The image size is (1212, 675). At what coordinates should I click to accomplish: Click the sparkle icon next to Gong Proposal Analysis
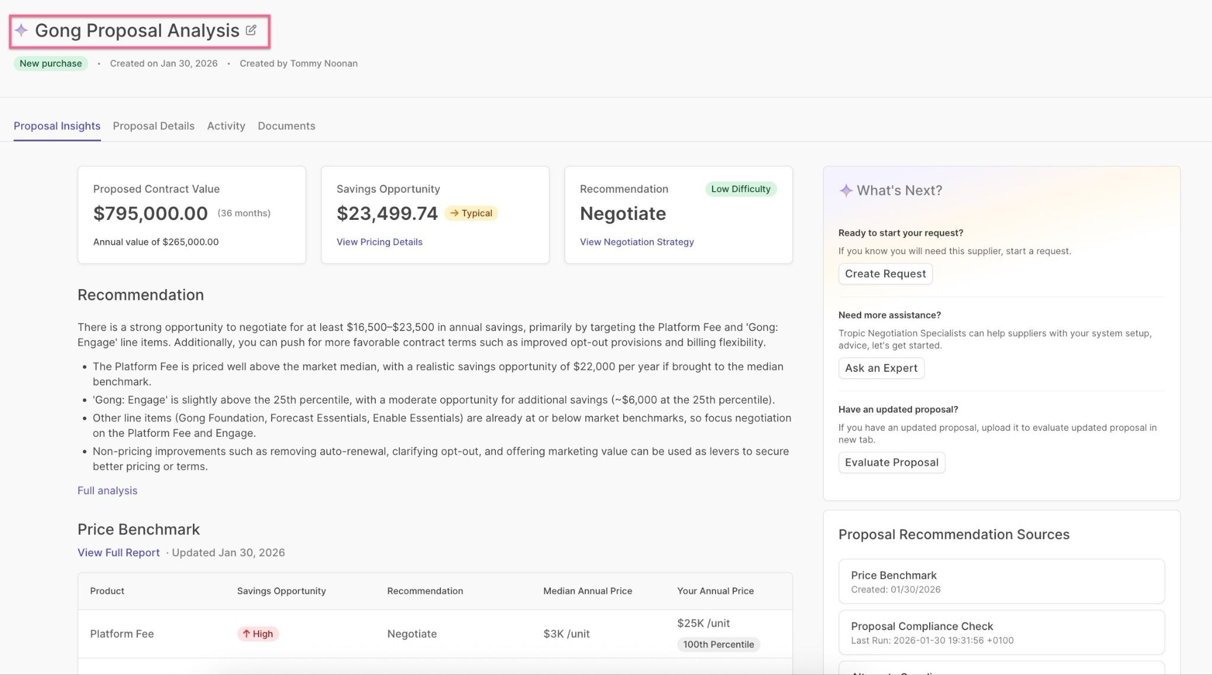pos(21,30)
